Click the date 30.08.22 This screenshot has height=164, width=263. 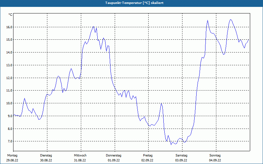click(46, 160)
